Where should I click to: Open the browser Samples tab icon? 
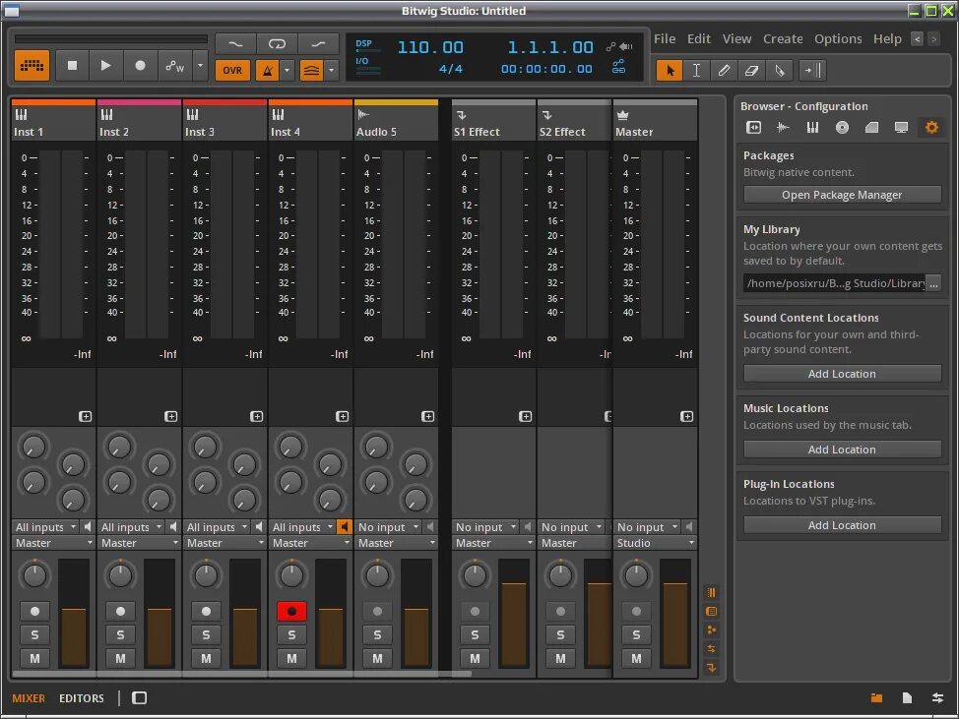(x=783, y=127)
